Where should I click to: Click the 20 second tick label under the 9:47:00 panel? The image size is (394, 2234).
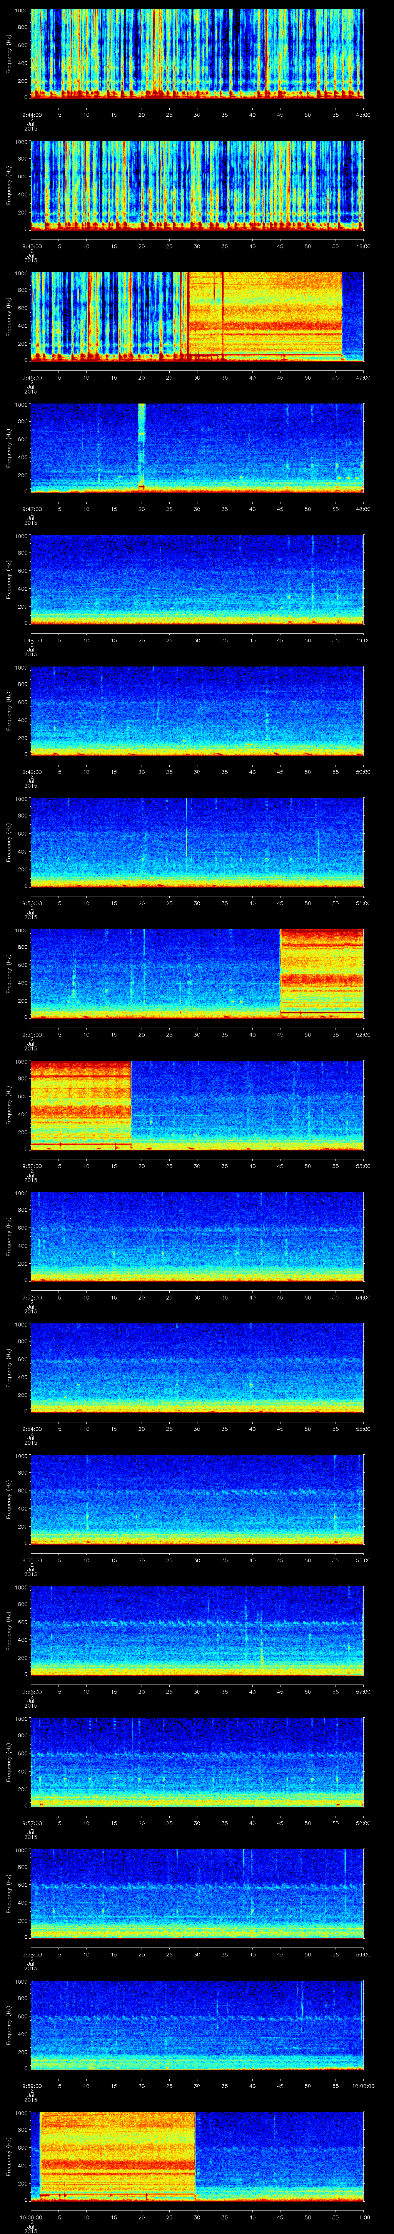click(x=141, y=508)
